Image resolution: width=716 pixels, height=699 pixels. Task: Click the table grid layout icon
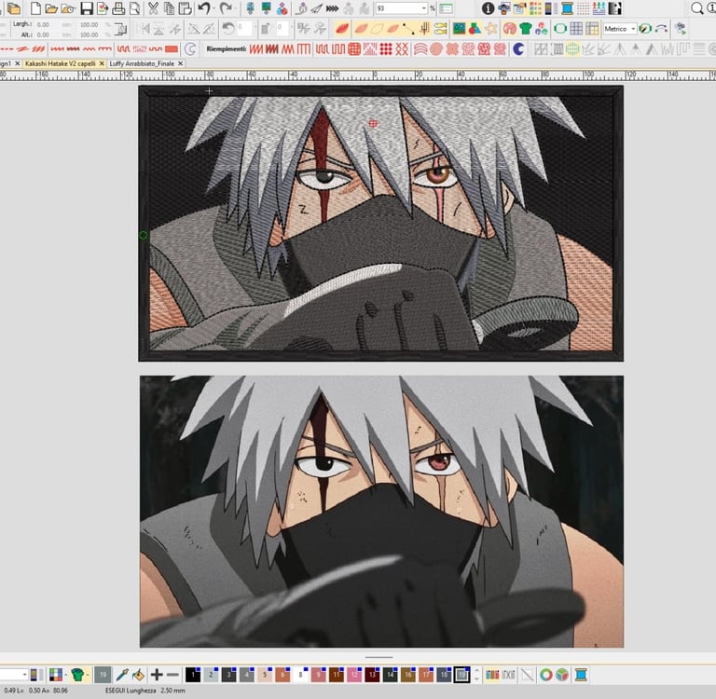pos(592,29)
